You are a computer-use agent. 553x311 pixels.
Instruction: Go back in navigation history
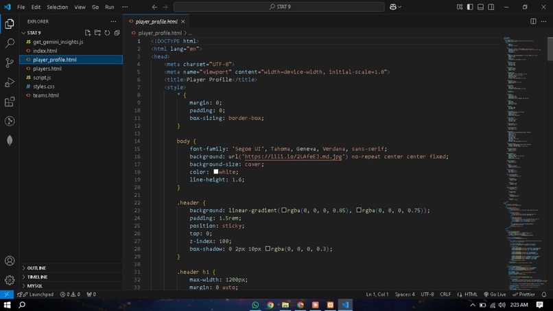point(154,7)
